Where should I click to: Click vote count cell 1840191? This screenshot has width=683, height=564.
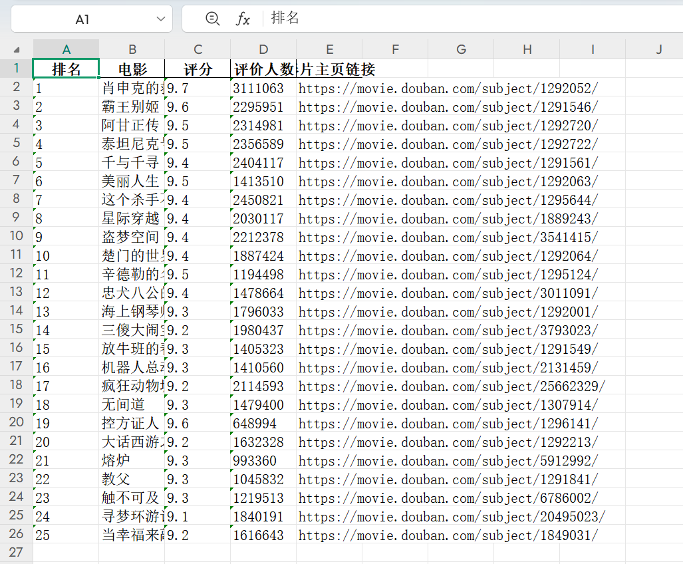point(263,517)
